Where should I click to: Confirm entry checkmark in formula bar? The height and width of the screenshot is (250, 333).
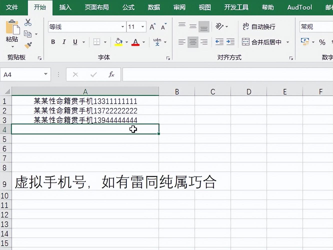pyautogui.click(x=93, y=74)
